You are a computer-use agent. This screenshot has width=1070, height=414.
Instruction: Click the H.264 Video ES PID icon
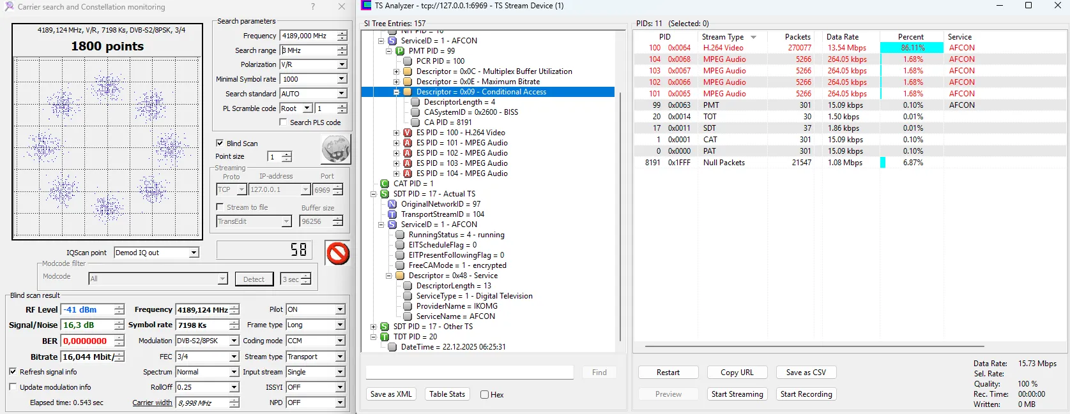pos(408,133)
